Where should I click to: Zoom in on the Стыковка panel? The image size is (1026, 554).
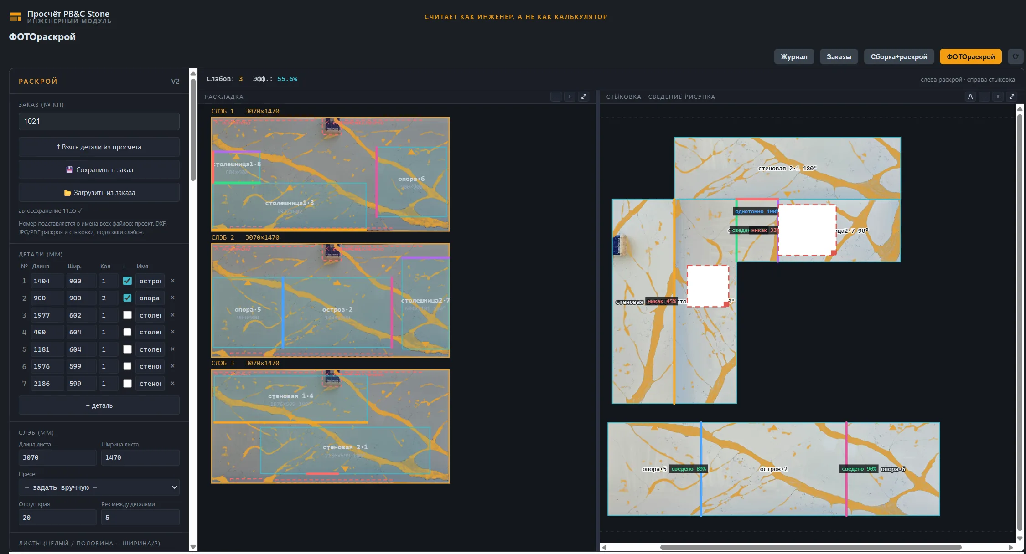click(x=998, y=97)
